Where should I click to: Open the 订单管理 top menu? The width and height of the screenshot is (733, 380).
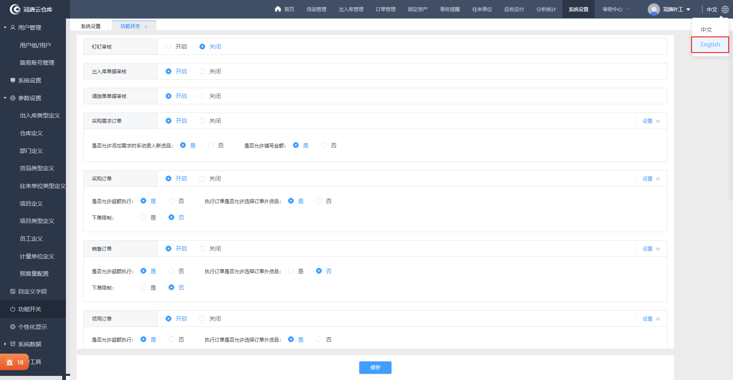click(386, 9)
